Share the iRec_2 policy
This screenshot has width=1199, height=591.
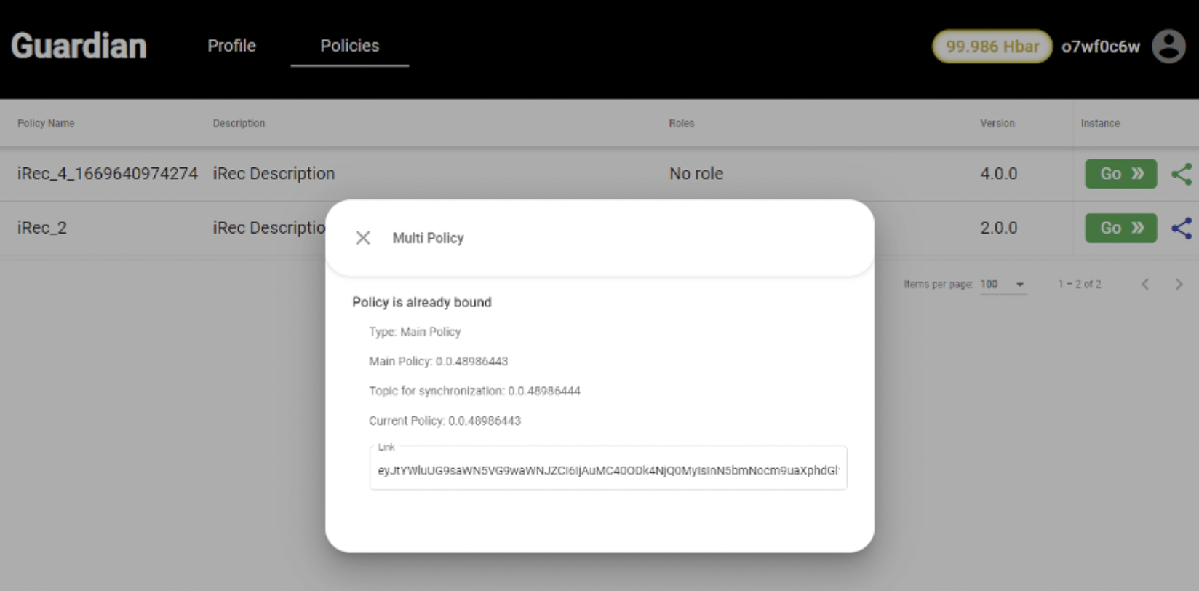1182,229
